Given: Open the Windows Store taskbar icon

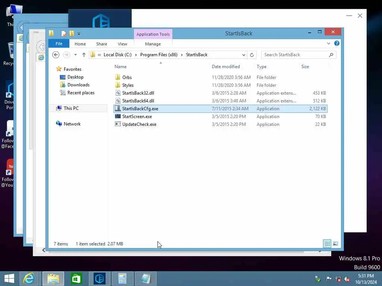Looking at the screenshot, I should 76,279.
